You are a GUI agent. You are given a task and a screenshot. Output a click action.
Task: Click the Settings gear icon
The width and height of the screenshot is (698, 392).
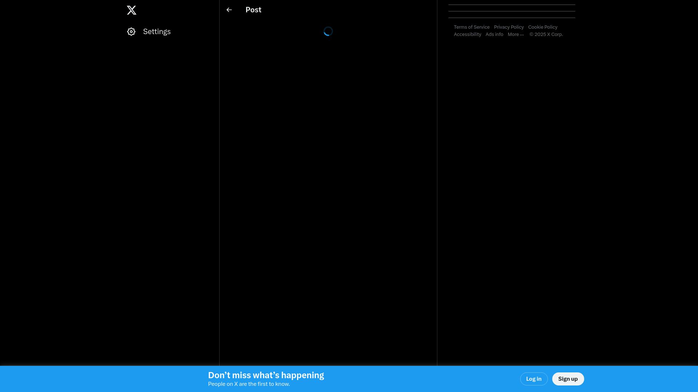(131, 32)
